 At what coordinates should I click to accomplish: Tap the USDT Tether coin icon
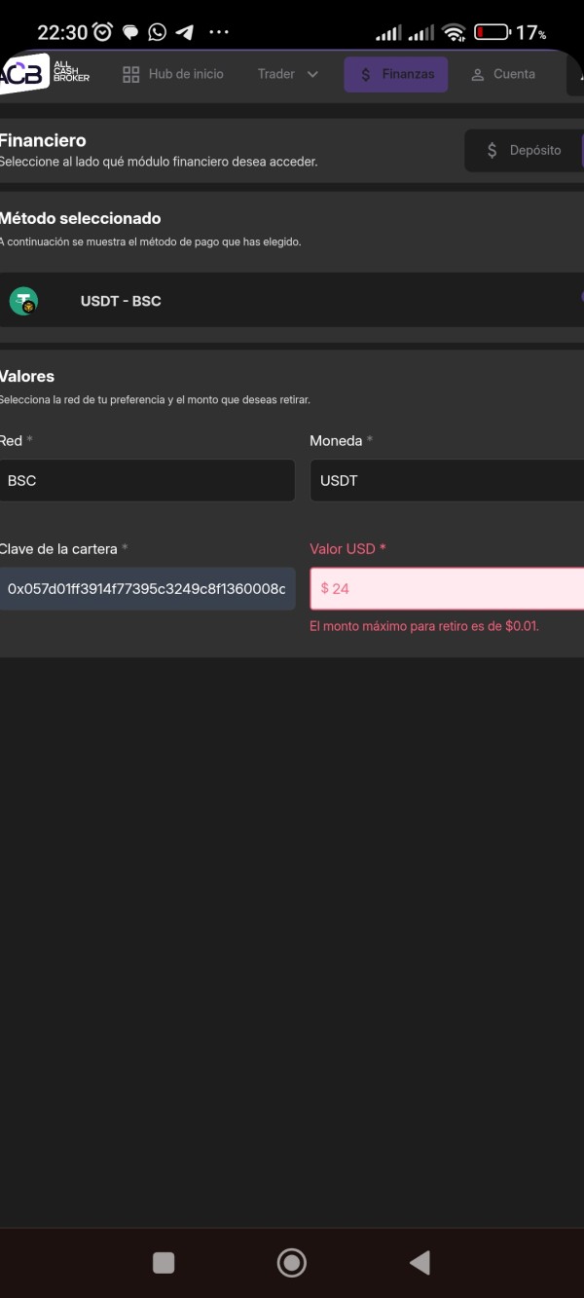tap(23, 301)
